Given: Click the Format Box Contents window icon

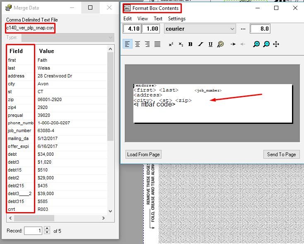Looking at the screenshot, I should pyautogui.click(x=127, y=8).
